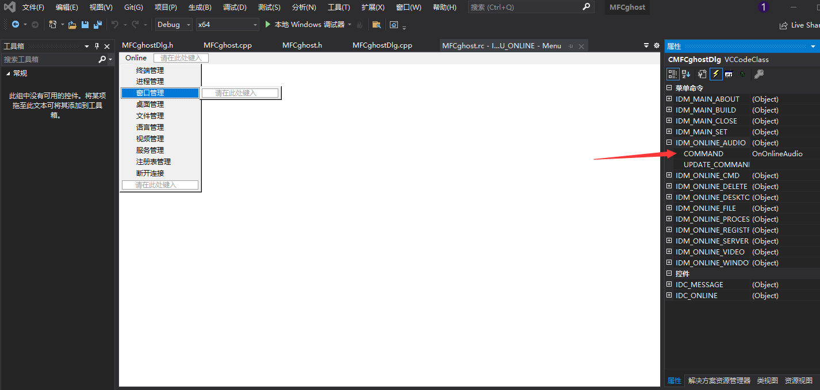
Task: Expand IDM_MAIN_ABOUT node
Action: click(x=669, y=99)
